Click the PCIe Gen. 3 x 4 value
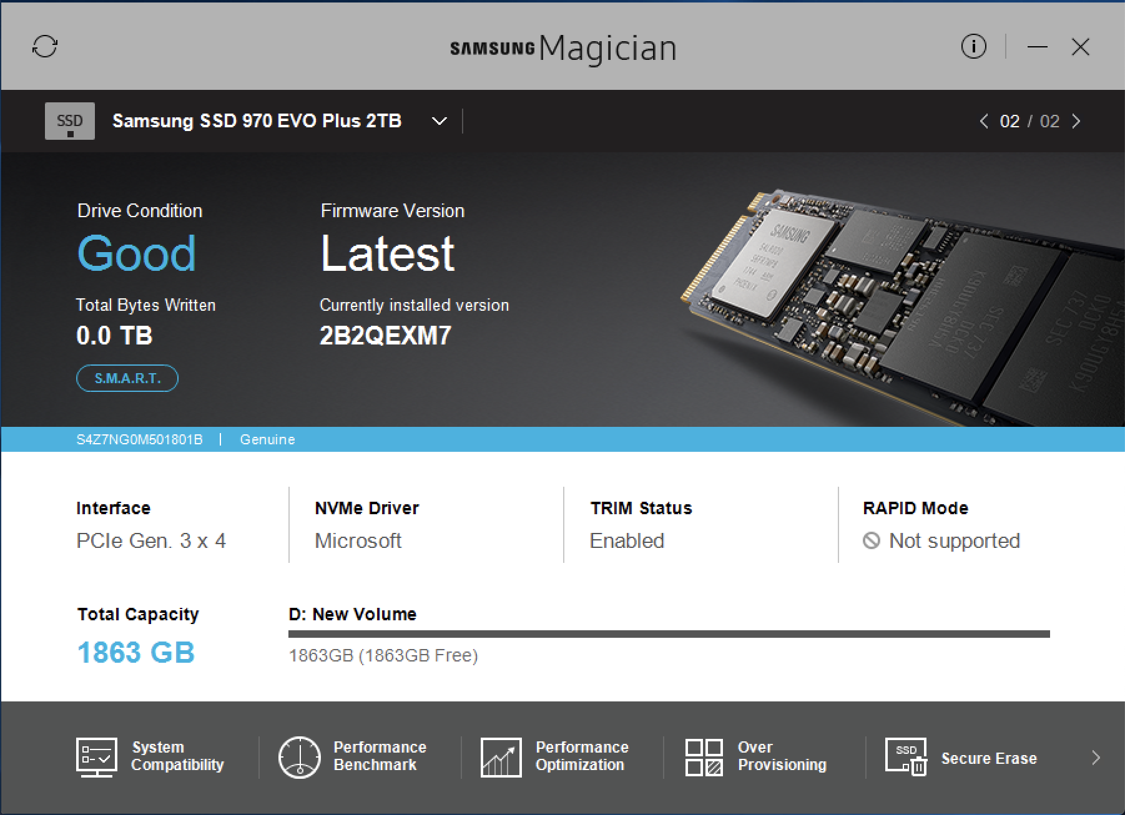 [151, 540]
